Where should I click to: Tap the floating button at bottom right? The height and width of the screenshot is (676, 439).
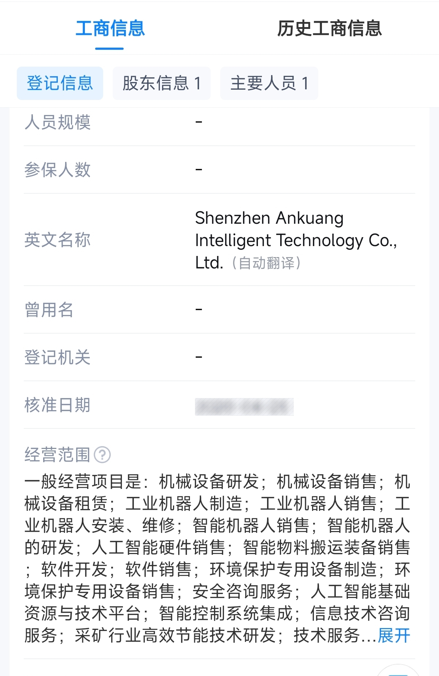398,670
